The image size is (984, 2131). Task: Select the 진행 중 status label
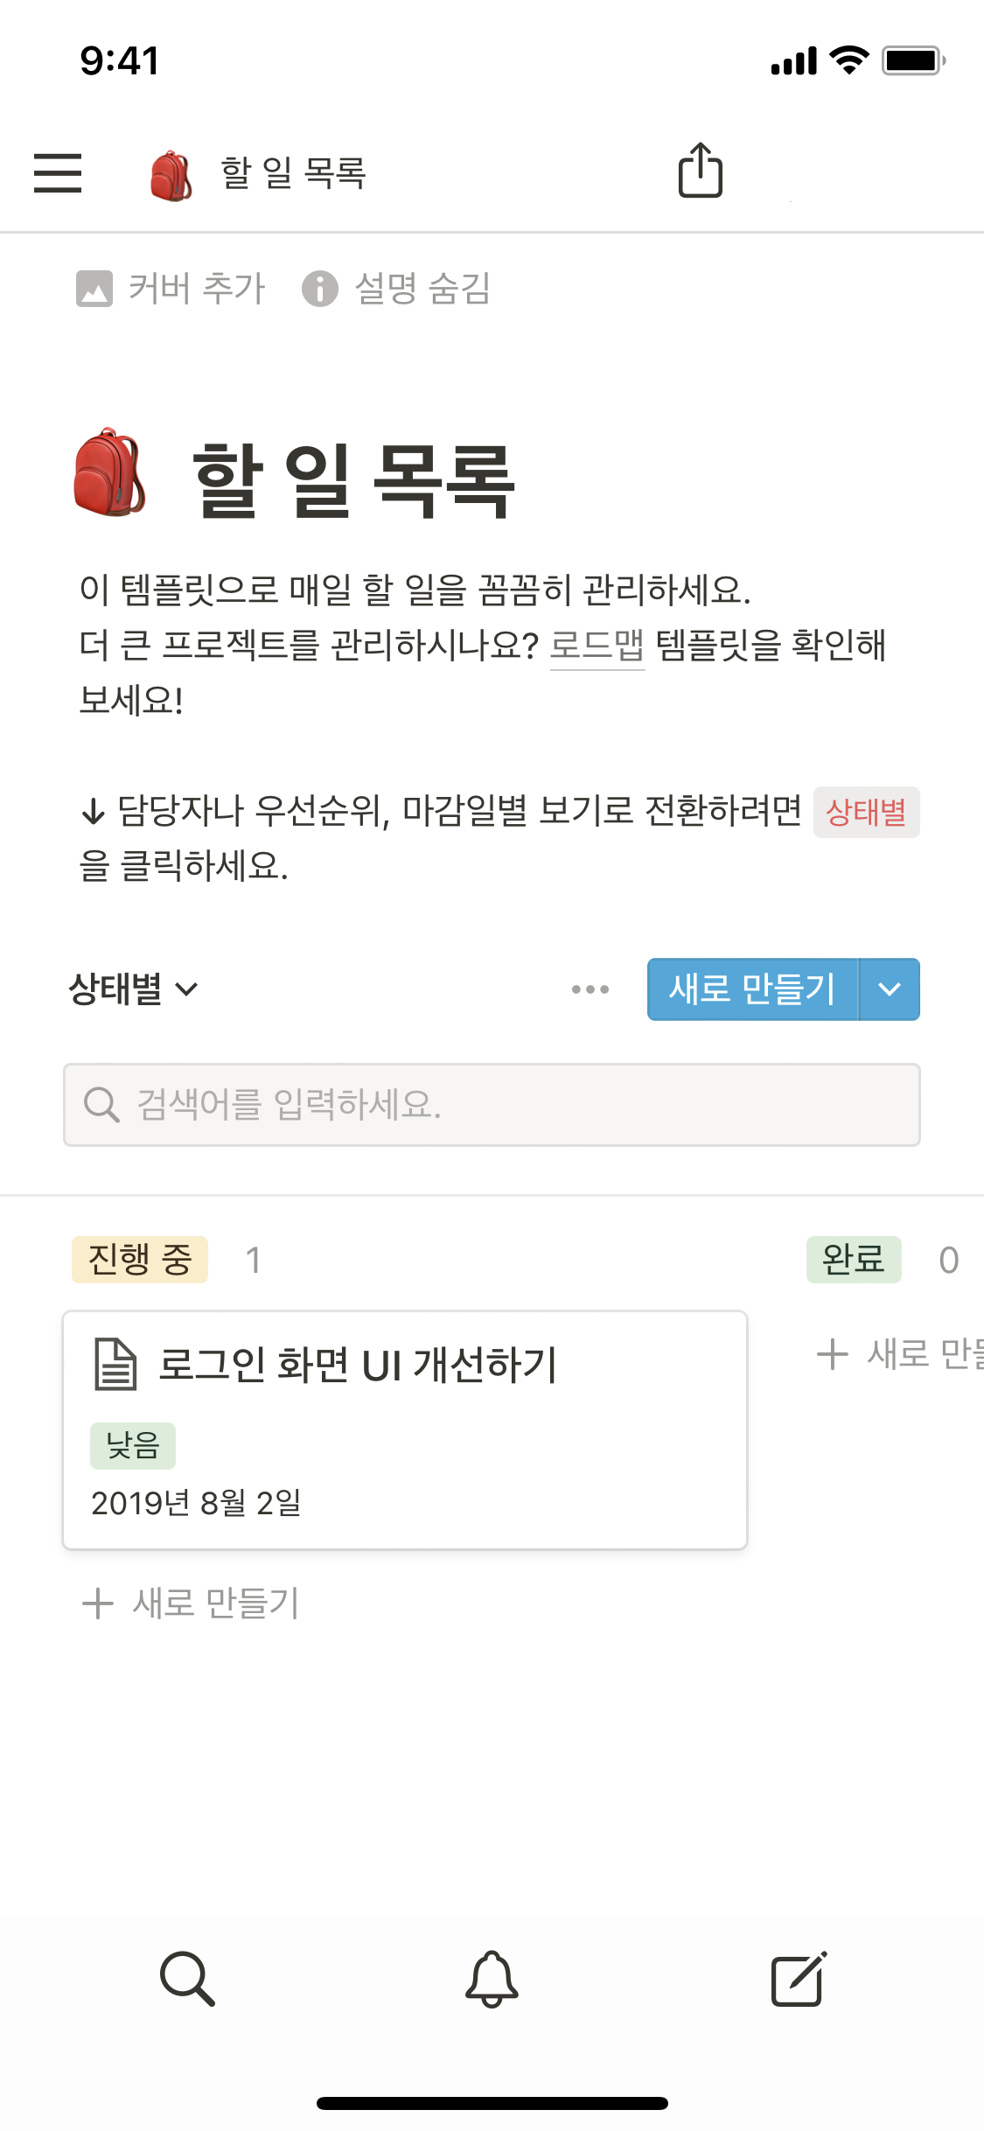tap(140, 1260)
